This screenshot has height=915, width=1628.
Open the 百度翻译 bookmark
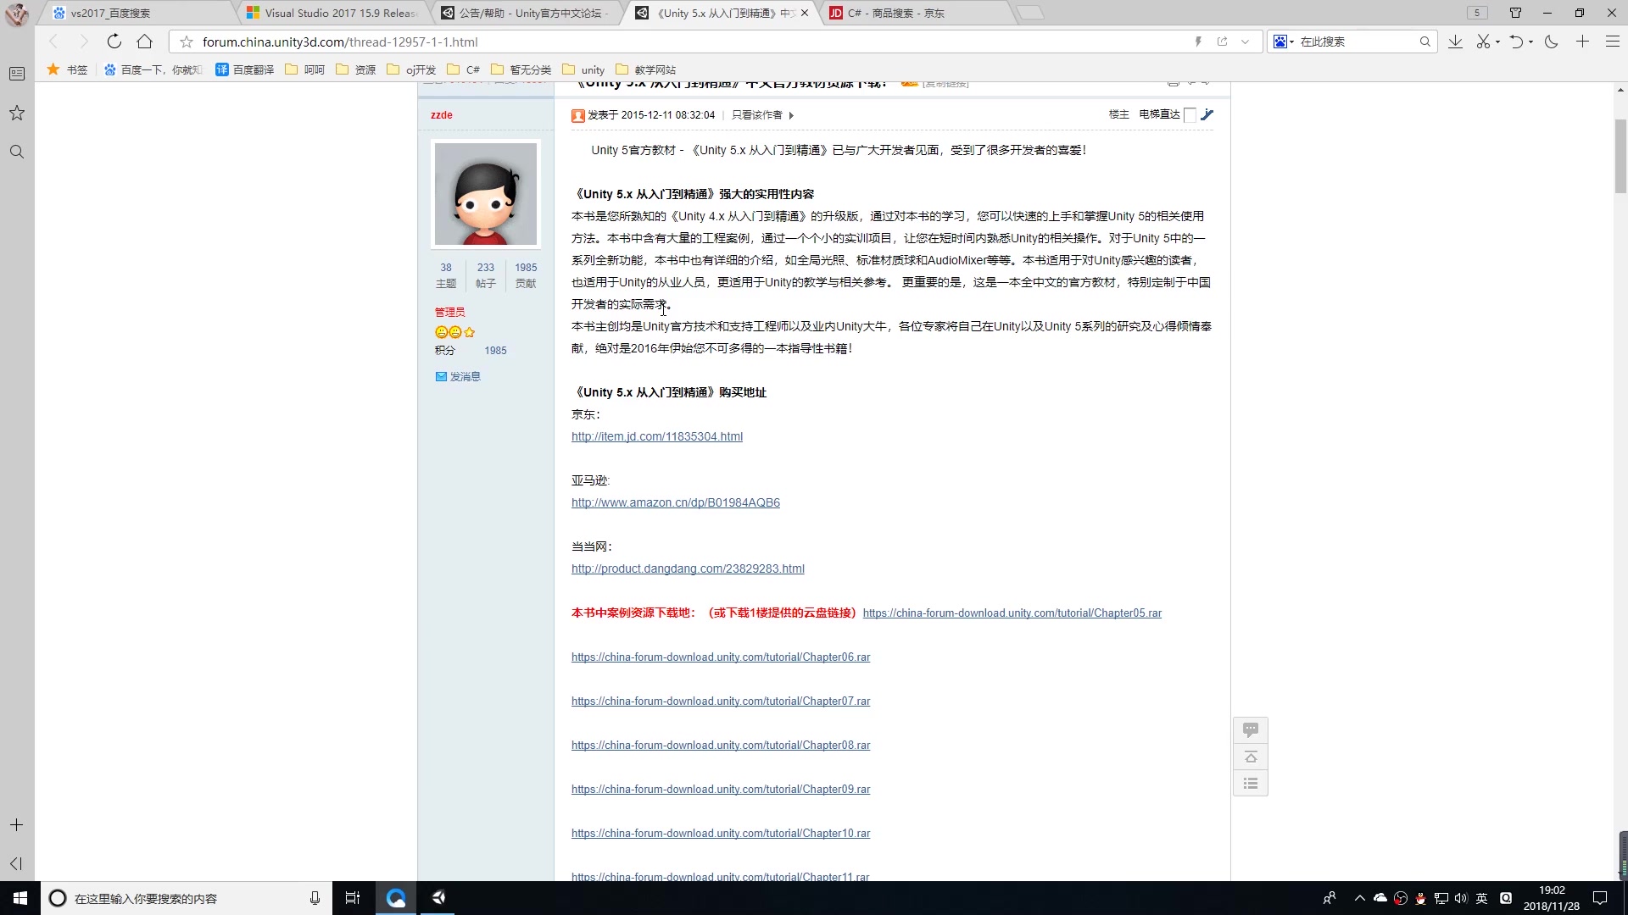click(244, 69)
